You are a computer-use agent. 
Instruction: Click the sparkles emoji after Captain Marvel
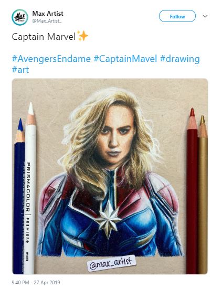(x=82, y=36)
